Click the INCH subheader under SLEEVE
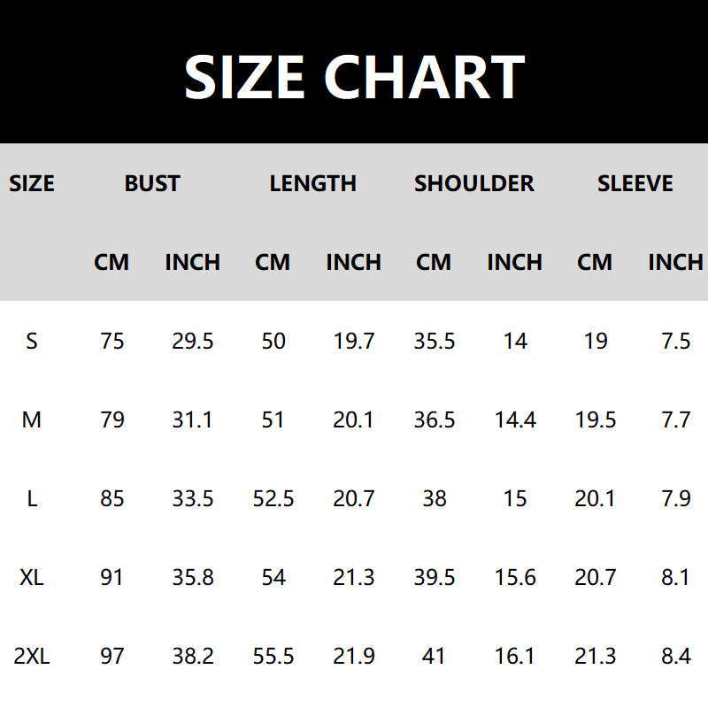Image resolution: width=708 pixels, height=708 pixels. tap(675, 263)
